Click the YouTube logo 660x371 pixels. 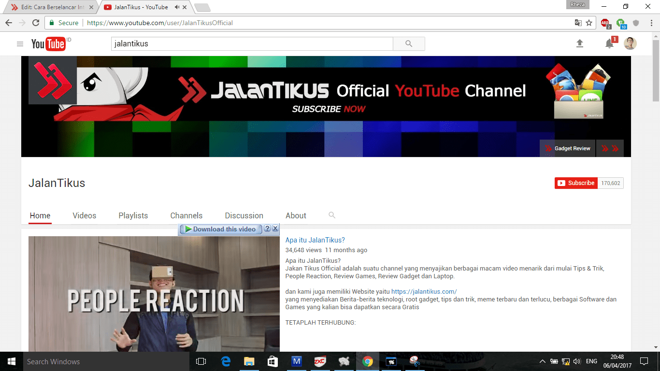coord(48,44)
